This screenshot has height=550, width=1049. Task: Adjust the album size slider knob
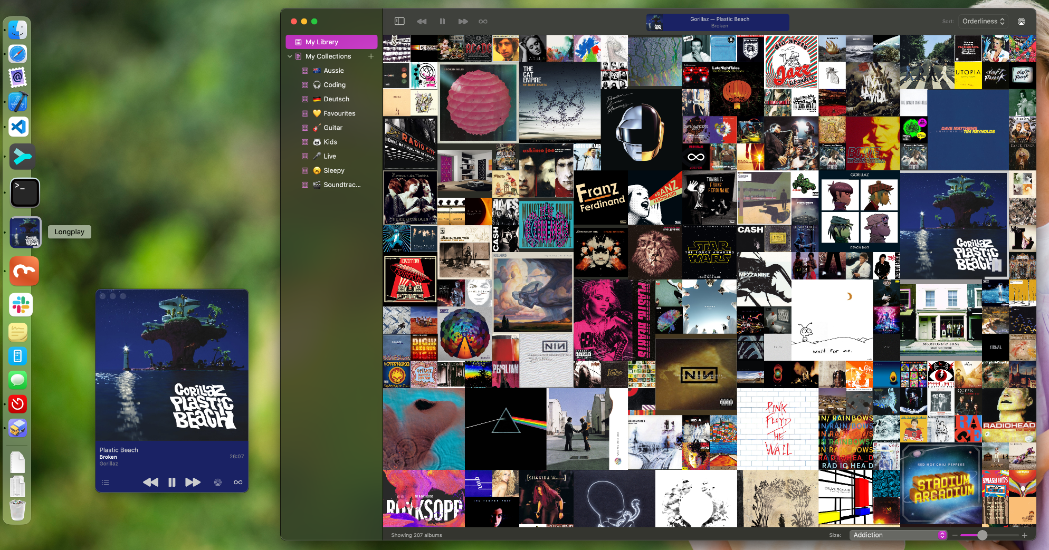pyautogui.click(x=982, y=535)
